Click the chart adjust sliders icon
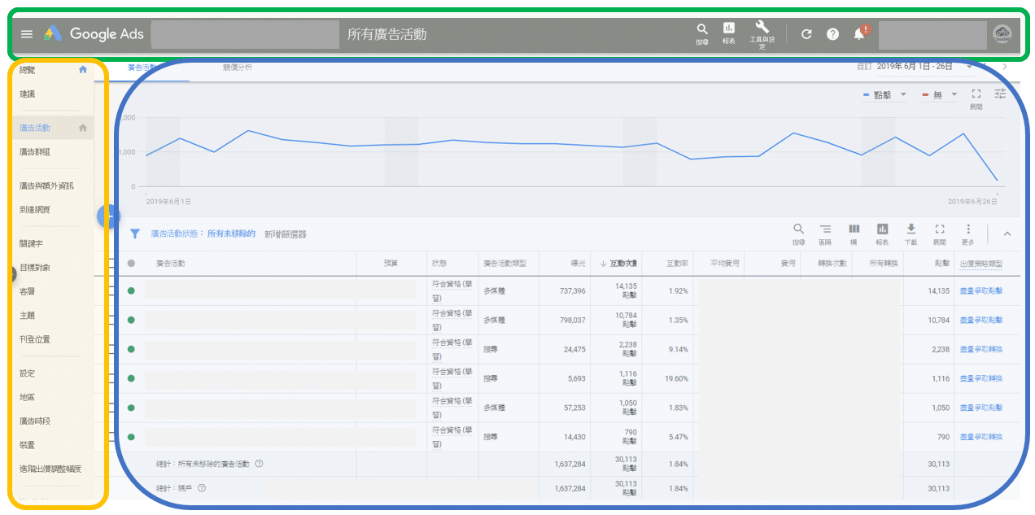This screenshot has width=1035, height=515. click(x=1000, y=94)
